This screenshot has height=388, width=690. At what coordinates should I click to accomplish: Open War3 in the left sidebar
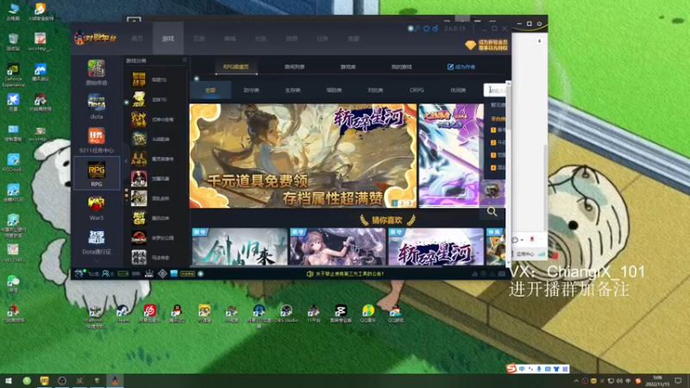pyautogui.click(x=97, y=208)
